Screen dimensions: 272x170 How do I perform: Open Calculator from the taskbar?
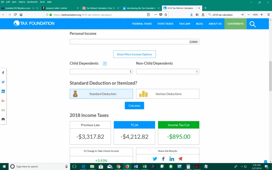[x=188, y=166]
